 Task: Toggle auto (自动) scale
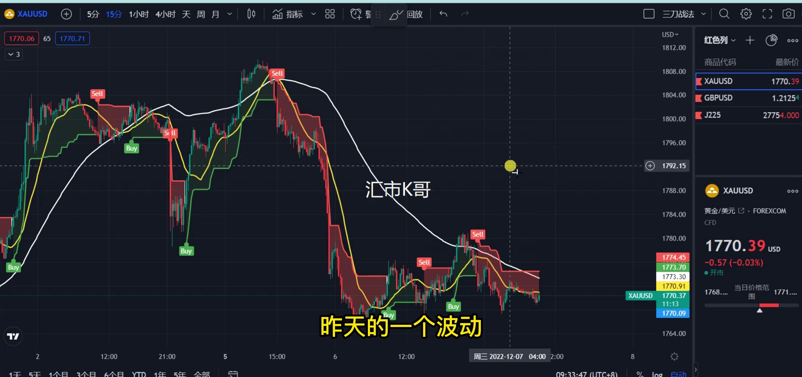[x=678, y=374]
